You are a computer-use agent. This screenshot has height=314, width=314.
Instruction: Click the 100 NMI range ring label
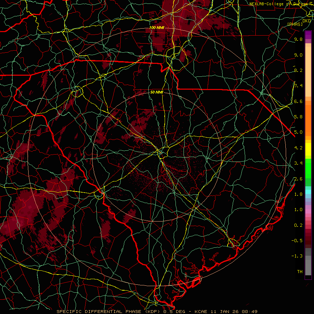(x=157, y=28)
